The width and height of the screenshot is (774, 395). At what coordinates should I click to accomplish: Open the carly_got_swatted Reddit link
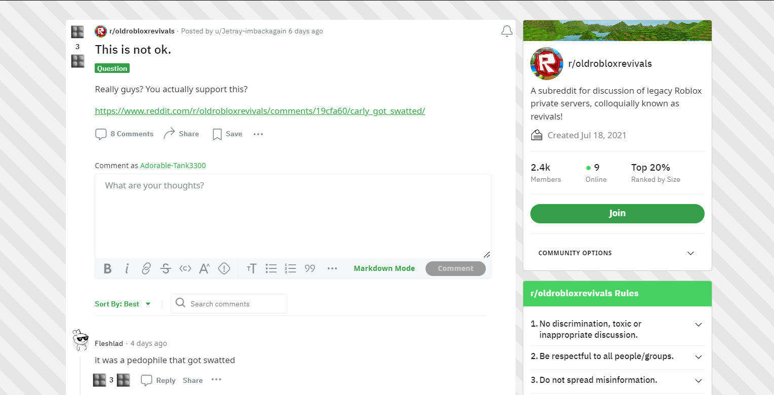pos(260,111)
